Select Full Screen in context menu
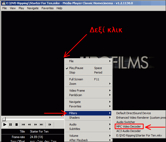 [88, 79]
